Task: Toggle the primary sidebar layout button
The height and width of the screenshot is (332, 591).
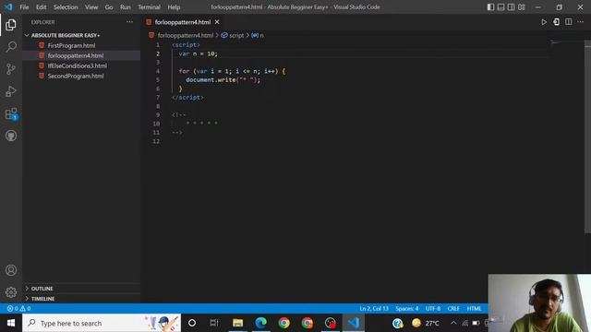Action: [x=490, y=7]
